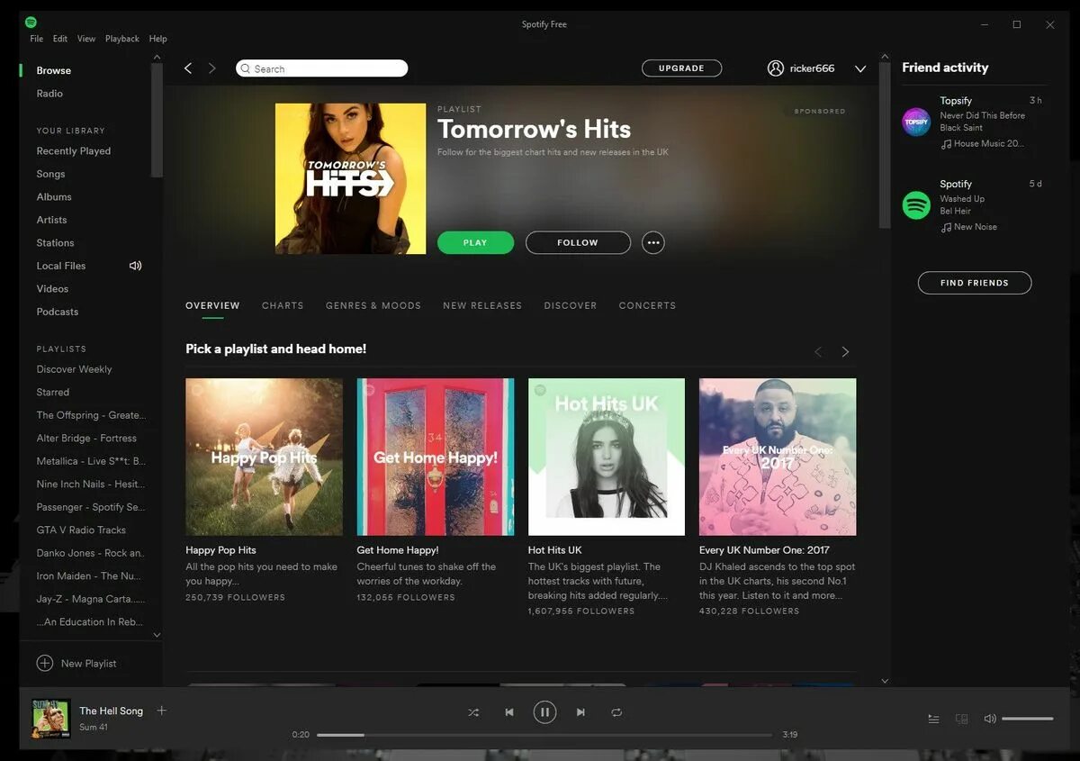Open Radio in the sidebar
Viewport: 1080px width, 761px height.
click(49, 94)
